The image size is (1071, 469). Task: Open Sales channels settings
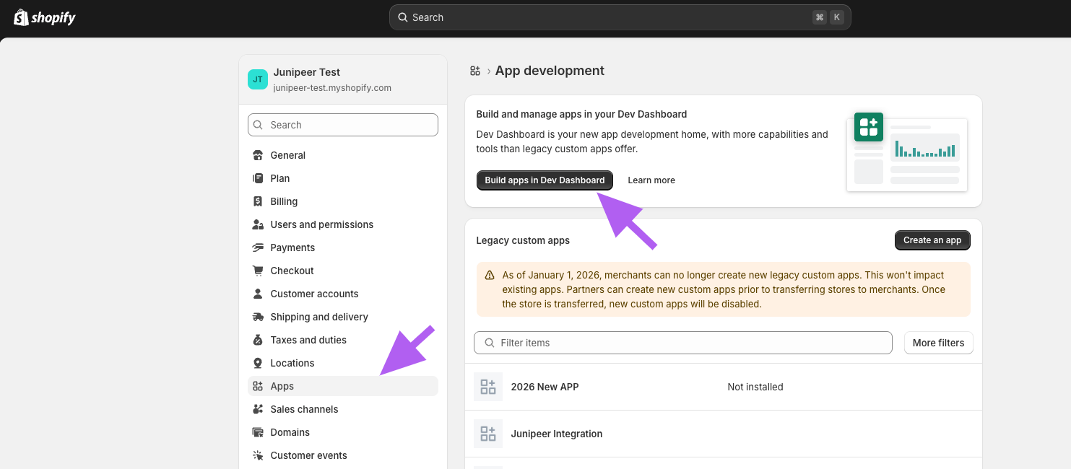click(x=343, y=409)
